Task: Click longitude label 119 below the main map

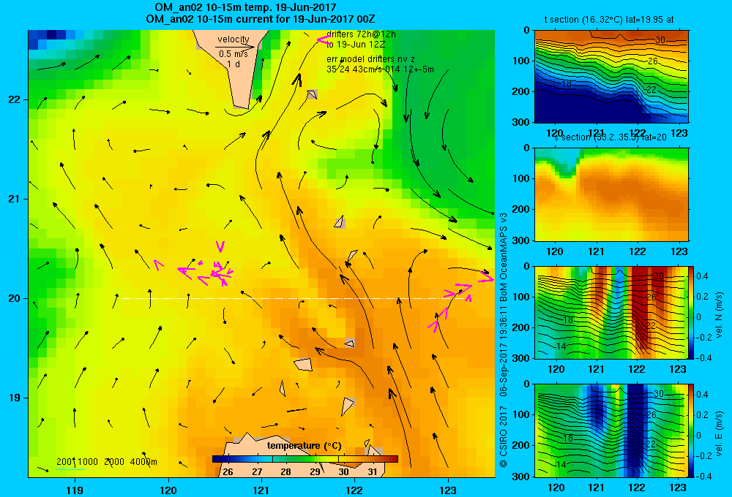Action: point(75,490)
